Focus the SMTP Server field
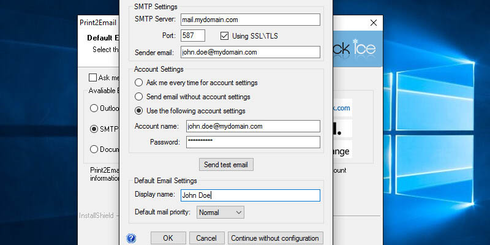The image size is (490, 245). 250,20
